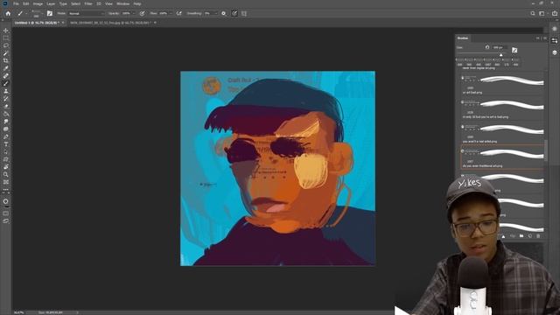Open the Edit menu
This screenshot has width=560, height=315.
point(26,3)
